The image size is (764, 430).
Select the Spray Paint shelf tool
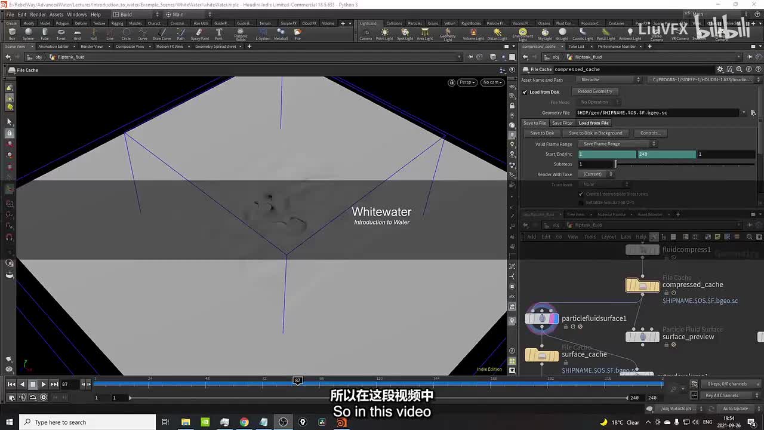click(x=200, y=34)
